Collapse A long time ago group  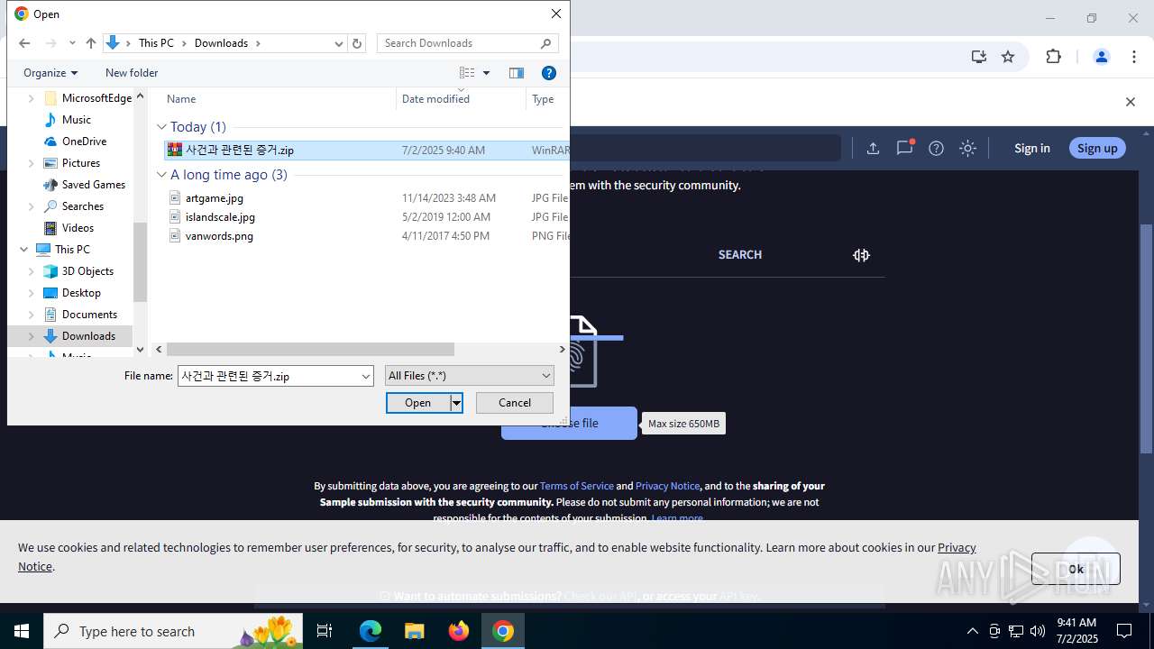tap(161, 175)
